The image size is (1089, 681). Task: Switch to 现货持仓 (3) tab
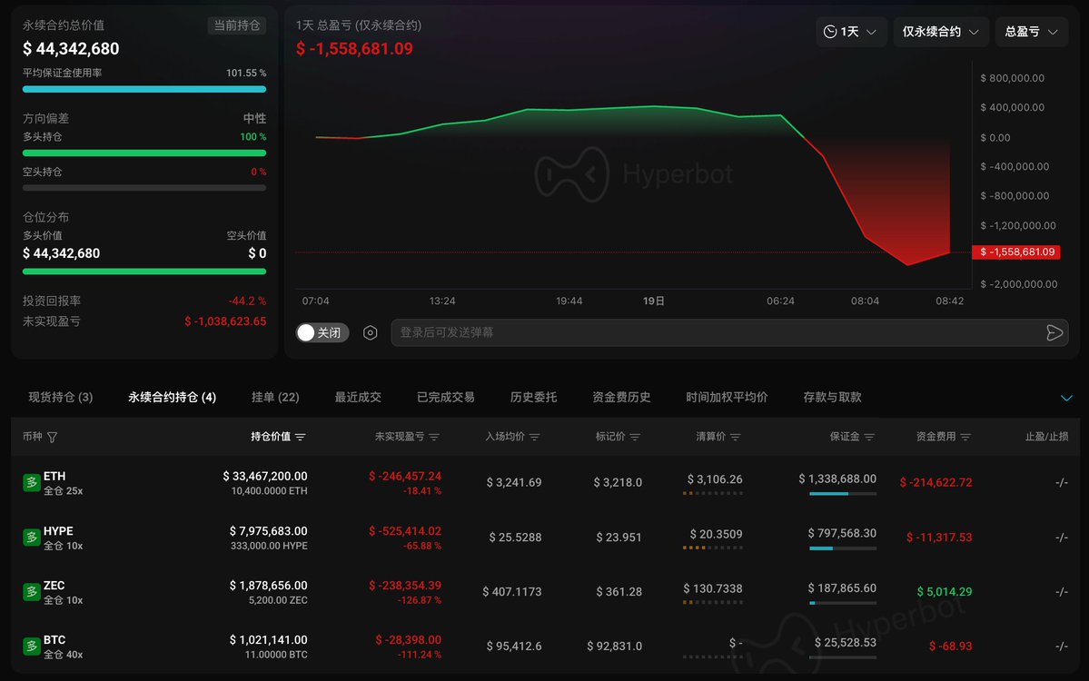61,397
